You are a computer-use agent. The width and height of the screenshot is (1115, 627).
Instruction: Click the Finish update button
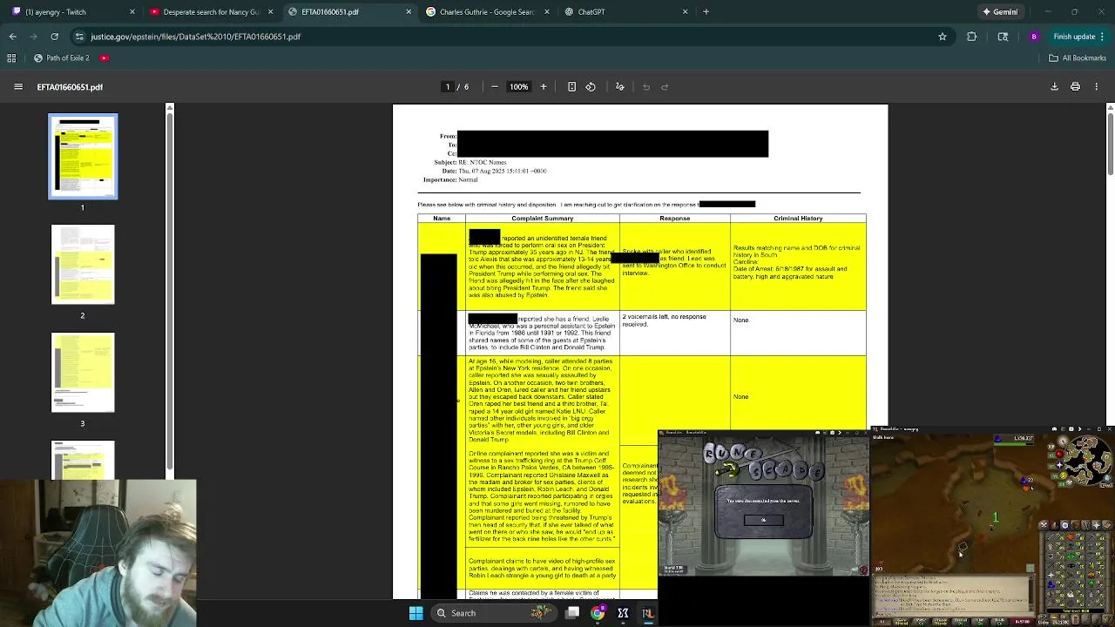(x=1073, y=37)
